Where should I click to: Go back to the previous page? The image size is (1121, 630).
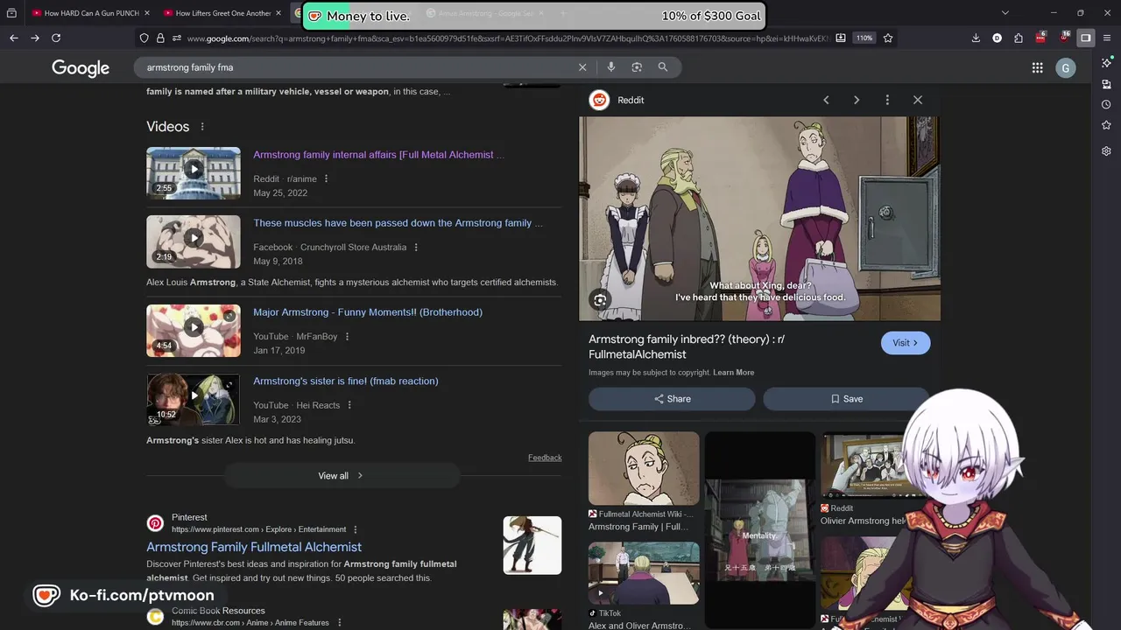click(x=14, y=38)
